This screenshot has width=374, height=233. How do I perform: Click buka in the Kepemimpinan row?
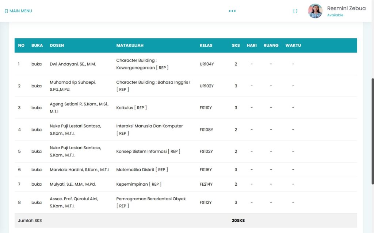pos(37,184)
